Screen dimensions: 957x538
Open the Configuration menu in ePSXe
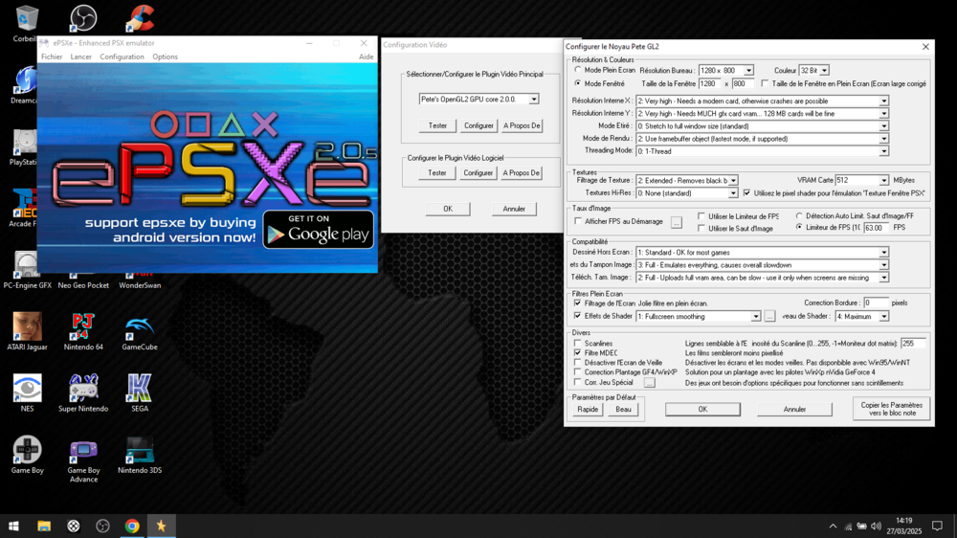point(122,56)
